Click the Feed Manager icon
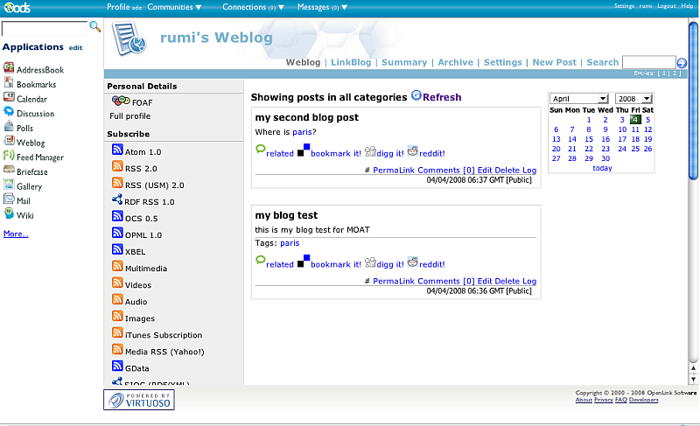This screenshot has width=700, height=426. click(9, 157)
